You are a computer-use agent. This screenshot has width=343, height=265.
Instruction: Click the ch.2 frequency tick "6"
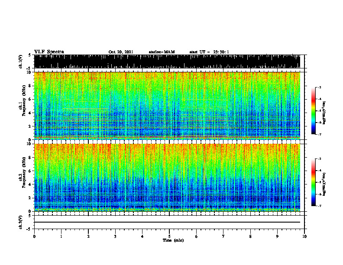coord(30,171)
